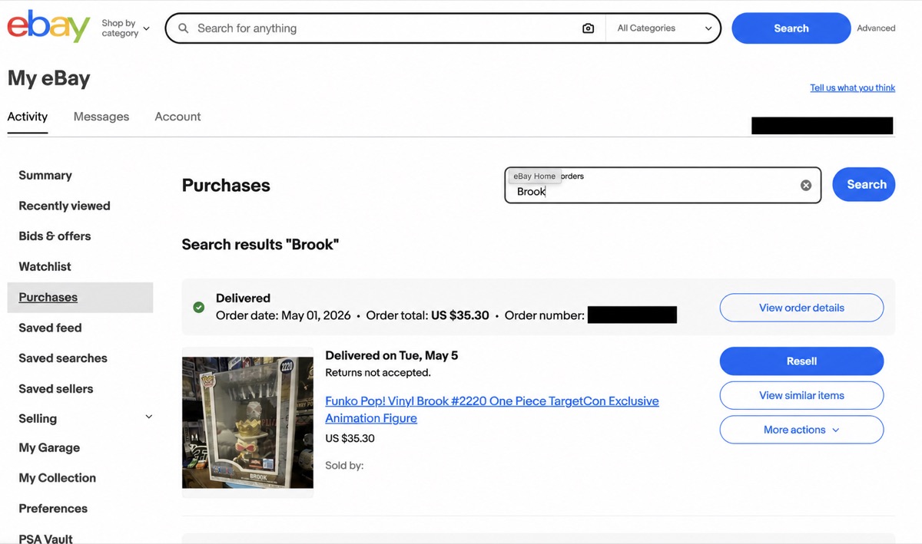This screenshot has width=922, height=544.
Task: Open Watchlist in the sidebar
Action: (45, 266)
